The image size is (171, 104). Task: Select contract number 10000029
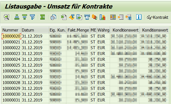click(x=11, y=89)
